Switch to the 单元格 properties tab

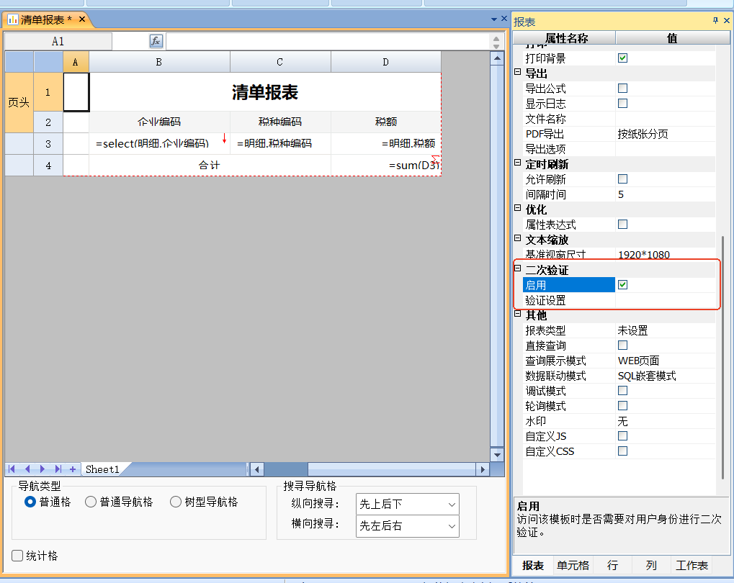pos(573,566)
